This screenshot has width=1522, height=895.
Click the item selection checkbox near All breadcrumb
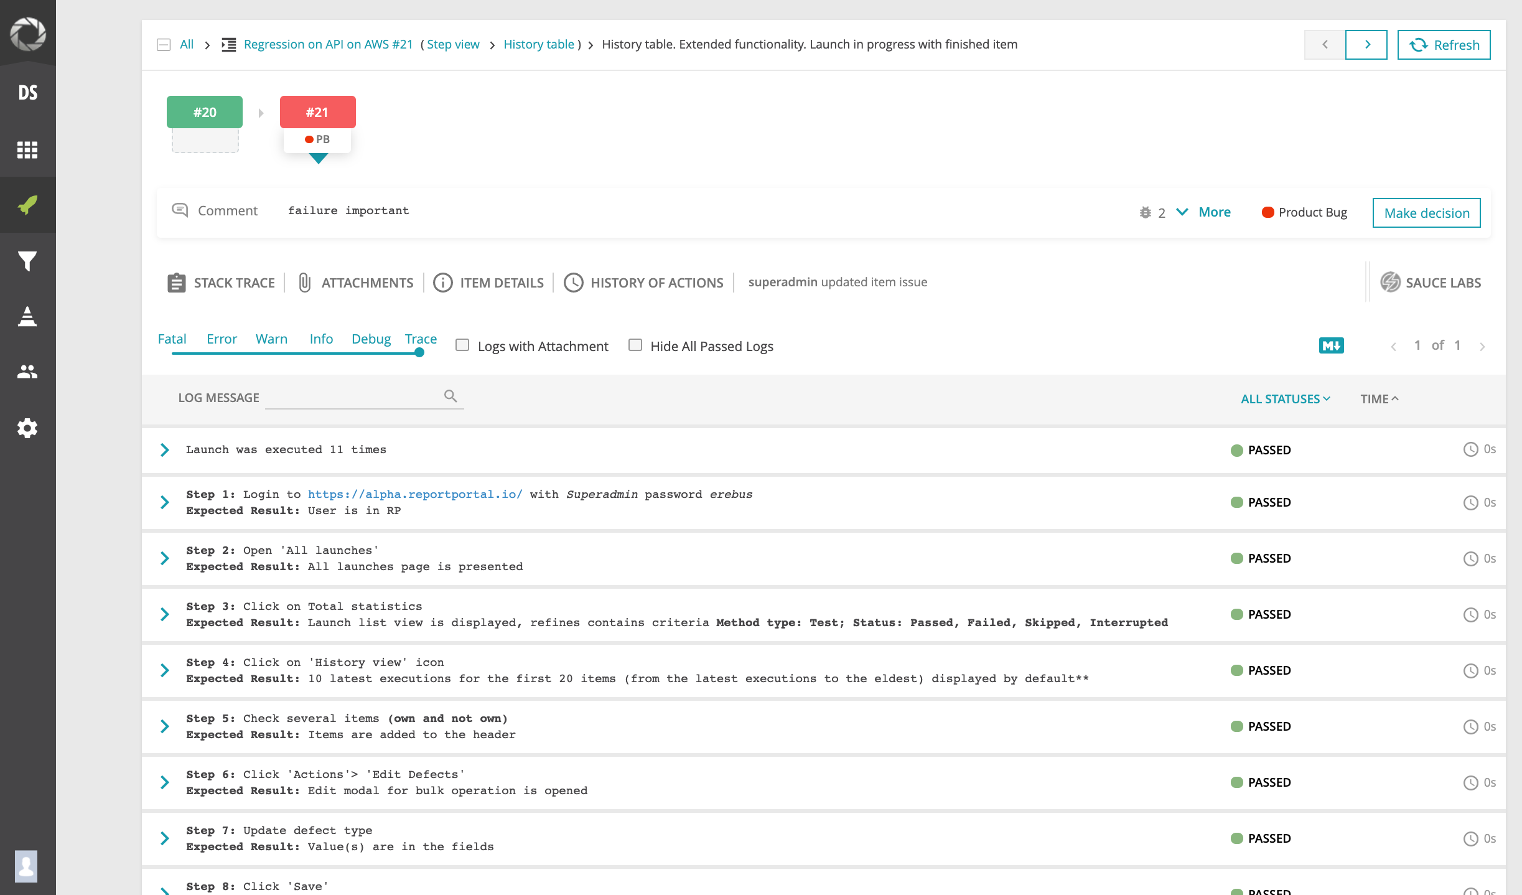pyautogui.click(x=163, y=44)
